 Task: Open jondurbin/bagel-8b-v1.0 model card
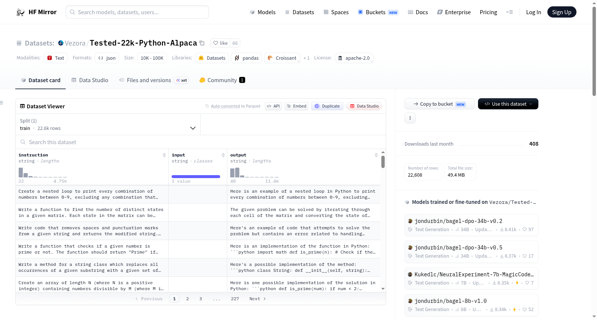coord(471,305)
